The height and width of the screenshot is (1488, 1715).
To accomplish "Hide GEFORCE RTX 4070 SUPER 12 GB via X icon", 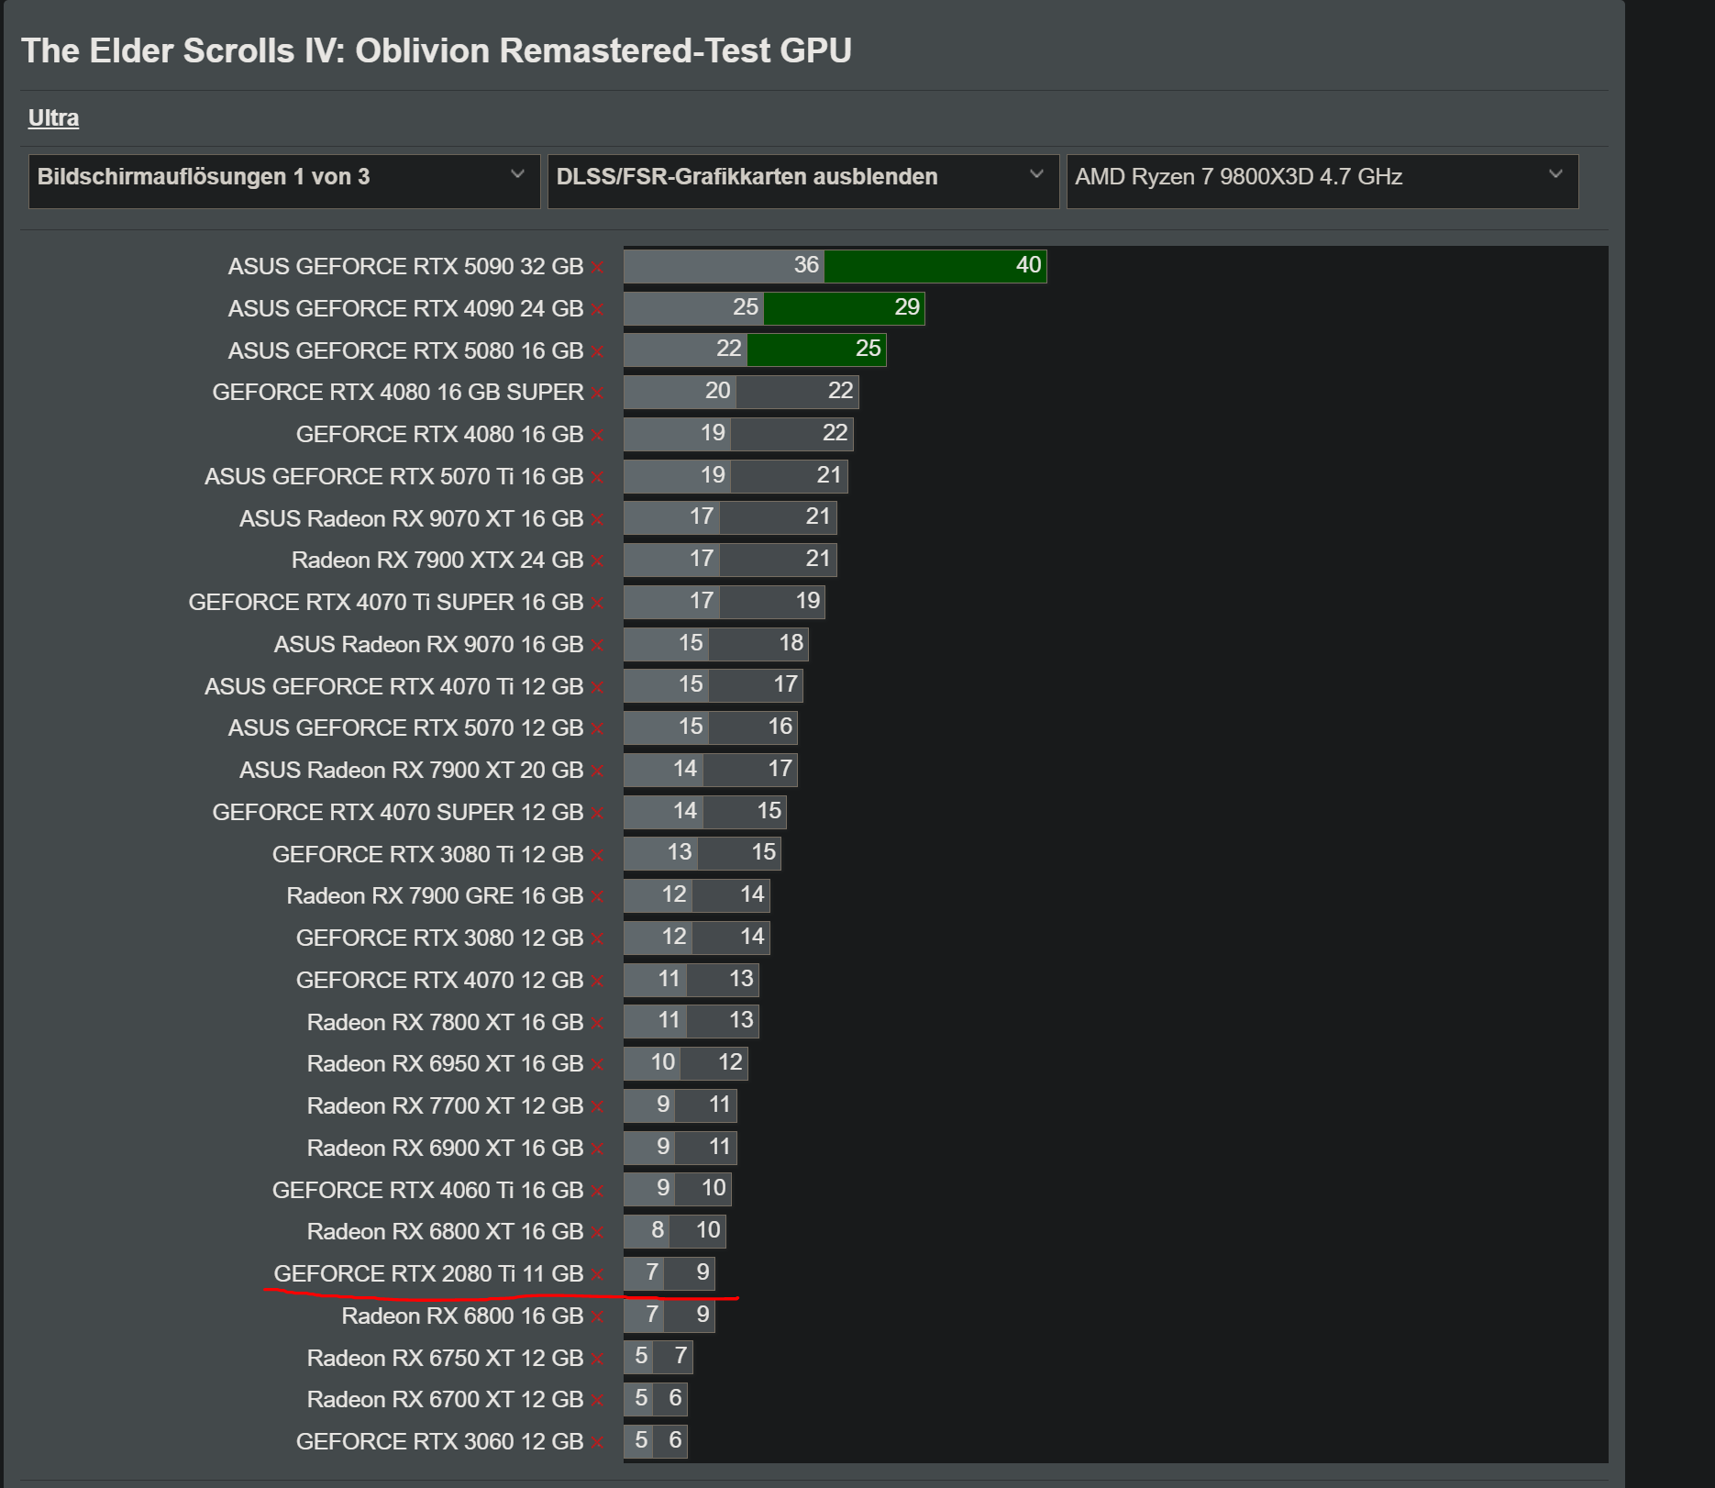I will point(598,814).
